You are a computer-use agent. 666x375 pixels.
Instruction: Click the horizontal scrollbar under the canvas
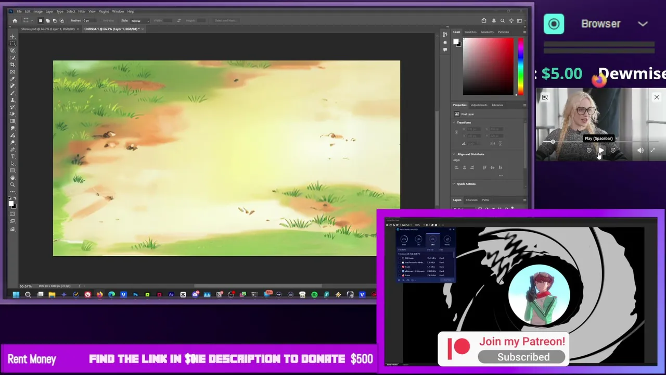click(x=258, y=286)
